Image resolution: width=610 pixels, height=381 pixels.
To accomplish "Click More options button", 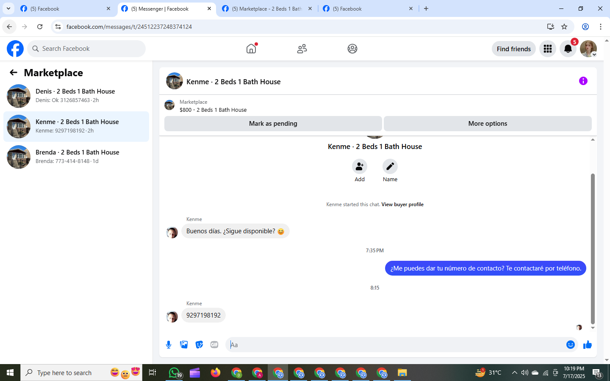I will point(488,124).
